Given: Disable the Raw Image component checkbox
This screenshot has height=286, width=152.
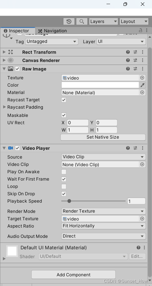Looking at the screenshot, I should pos(18,69).
